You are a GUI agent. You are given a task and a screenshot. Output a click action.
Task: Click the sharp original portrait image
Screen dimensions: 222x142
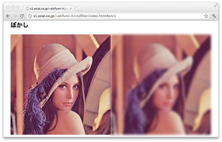[60, 84]
